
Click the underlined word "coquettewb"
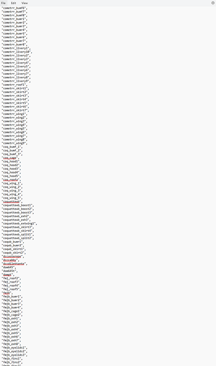(x=11, y=201)
